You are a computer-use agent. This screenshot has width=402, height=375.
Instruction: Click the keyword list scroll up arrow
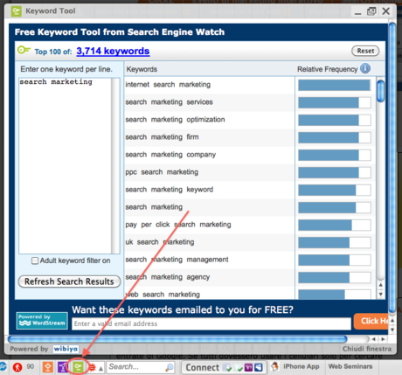pos(380,285)
